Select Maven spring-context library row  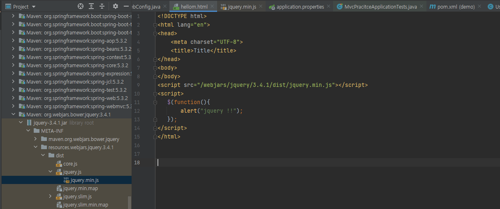pos(67,57)
